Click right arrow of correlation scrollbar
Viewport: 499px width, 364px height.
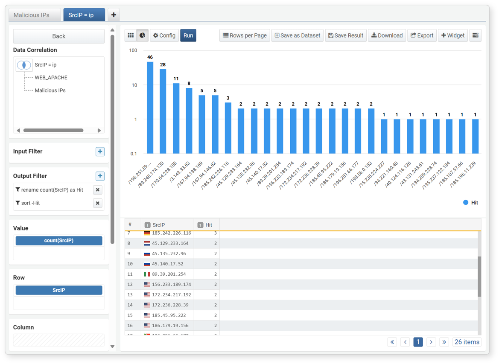click(x=99, y=131)
